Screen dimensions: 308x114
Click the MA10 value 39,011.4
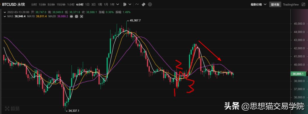coord(41,16)
